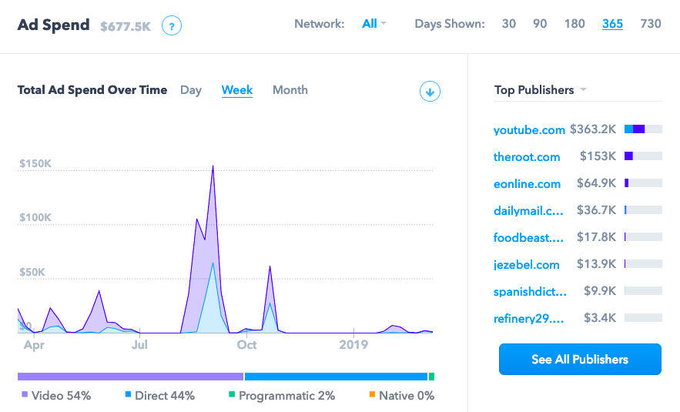Image resolution: width=680 pixels, height=412 pixels.
Task: Click the eonline.com publisher link
Action: click(x=527, y=184)
